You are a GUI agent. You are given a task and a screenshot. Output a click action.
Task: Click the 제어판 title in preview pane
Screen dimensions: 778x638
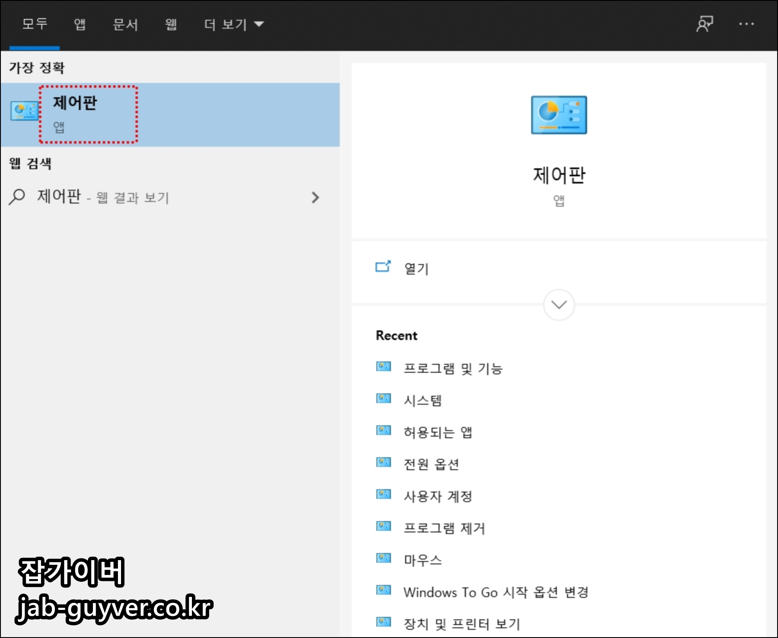(x=559, y=176)
